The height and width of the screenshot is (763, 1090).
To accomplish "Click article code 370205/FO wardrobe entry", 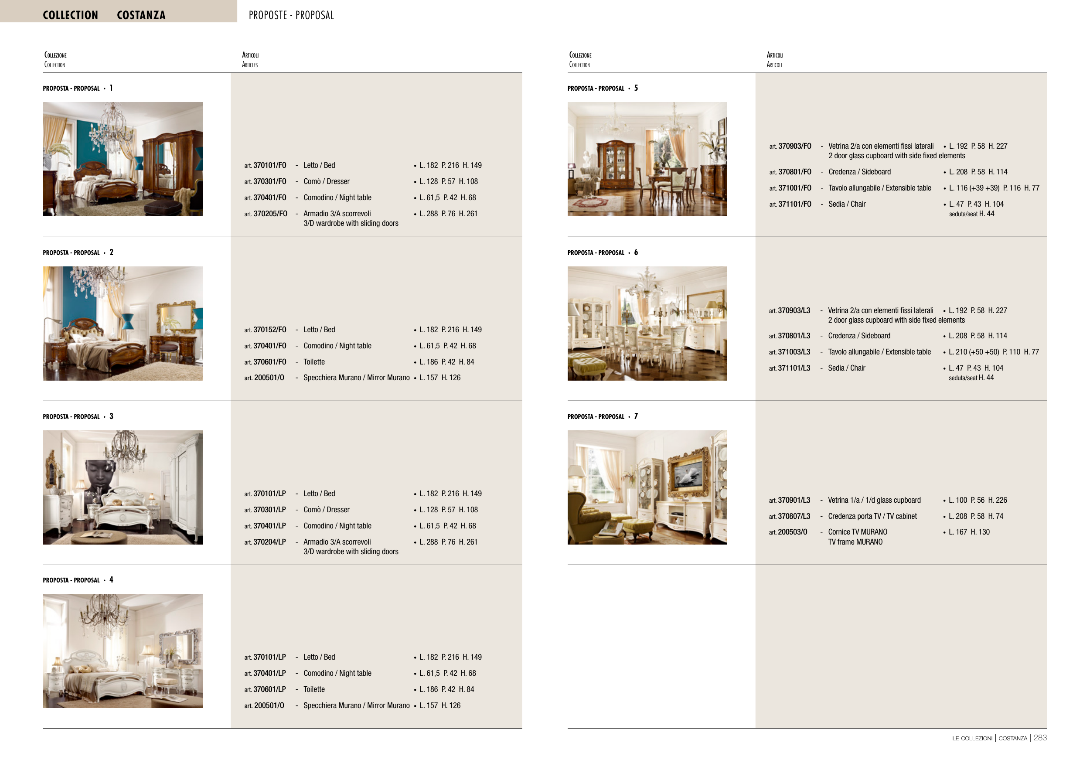I will [269, 214].
